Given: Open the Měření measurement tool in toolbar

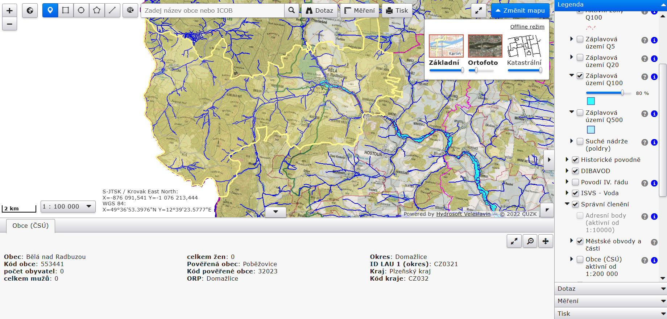Looking at the screenshot, I should (x=360, y=11).
